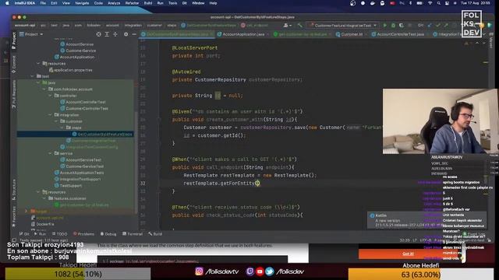
Task: Click the YouTube icon in stream overlay
Action: [260, 271]
